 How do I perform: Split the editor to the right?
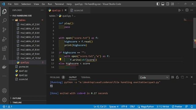coord(187,10)
